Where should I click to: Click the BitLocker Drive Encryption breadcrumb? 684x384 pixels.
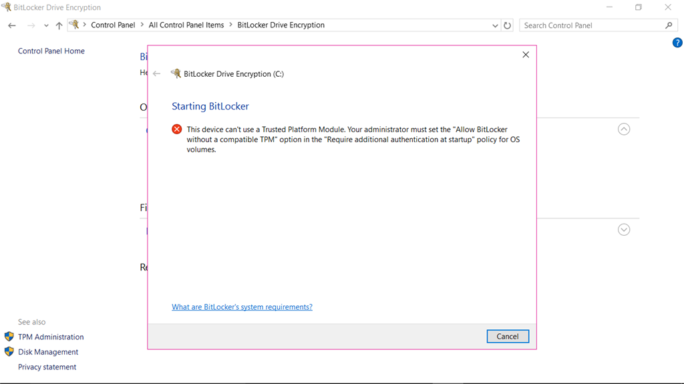pos(281,25)
